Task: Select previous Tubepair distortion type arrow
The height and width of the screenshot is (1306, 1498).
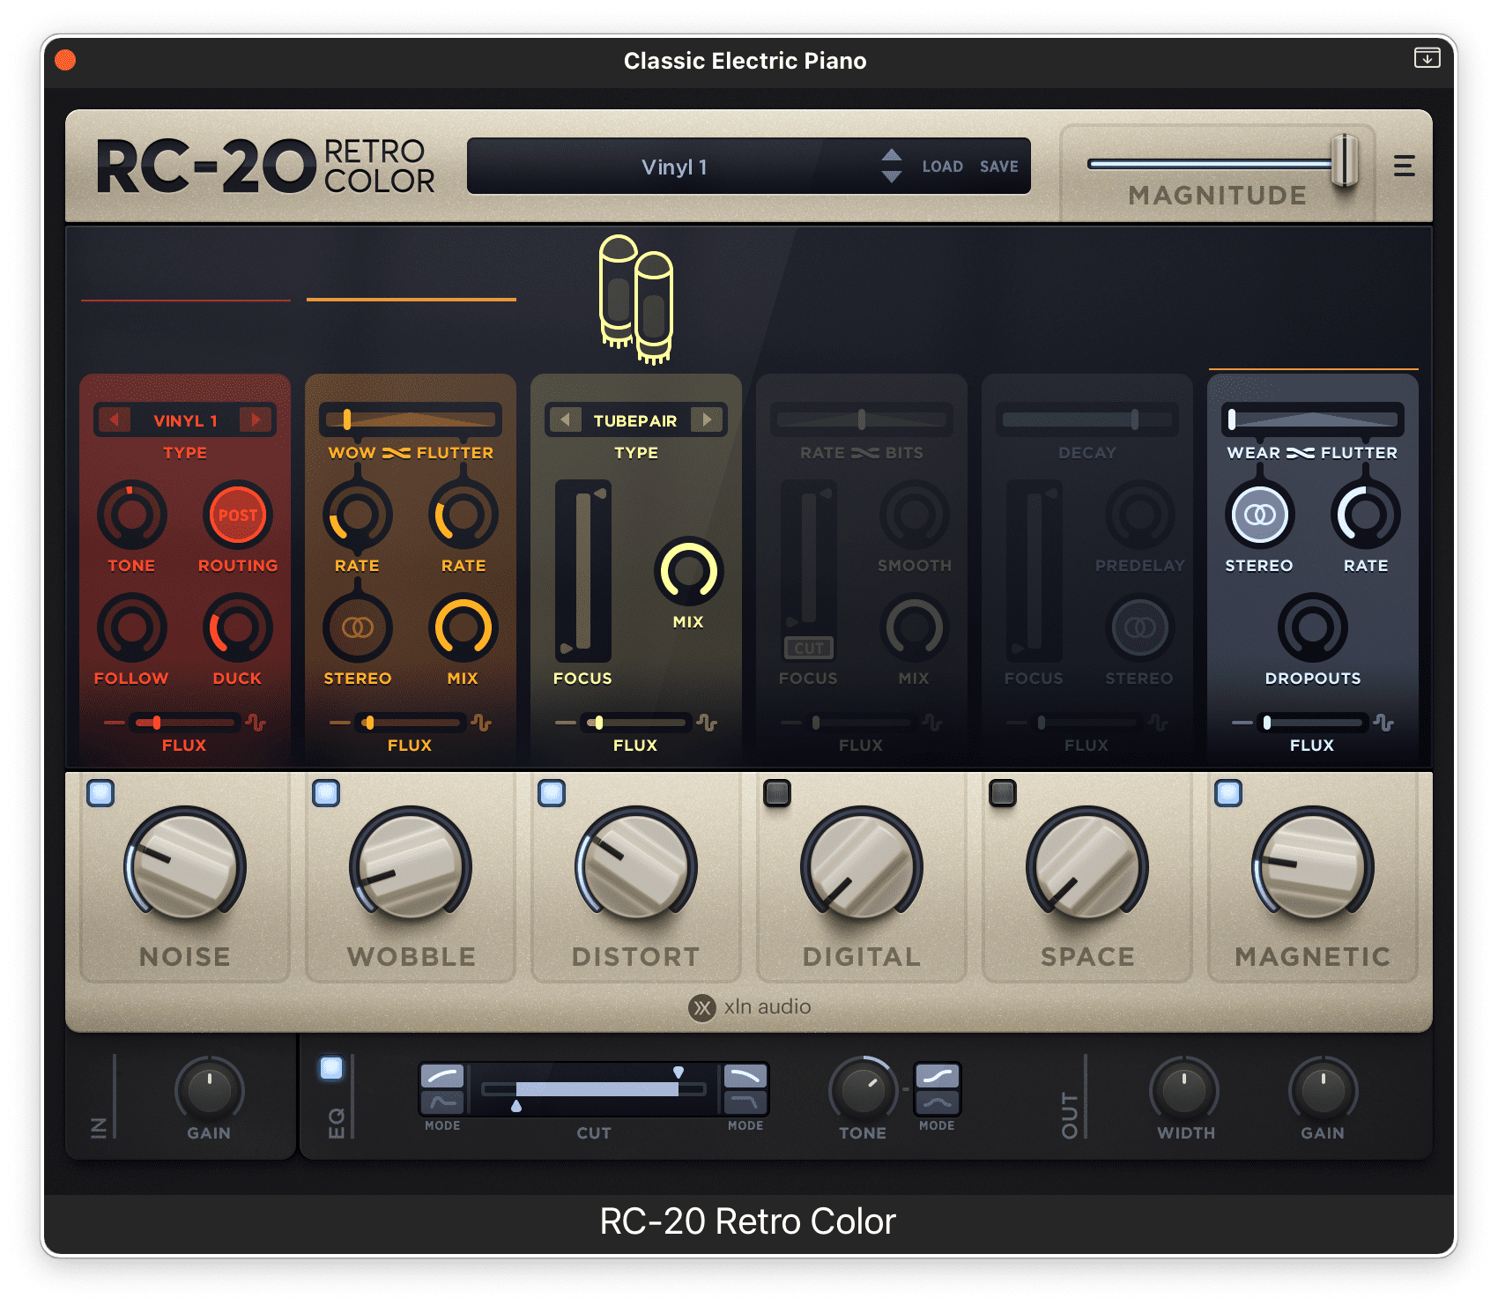Action: click(x=566, y=419)
